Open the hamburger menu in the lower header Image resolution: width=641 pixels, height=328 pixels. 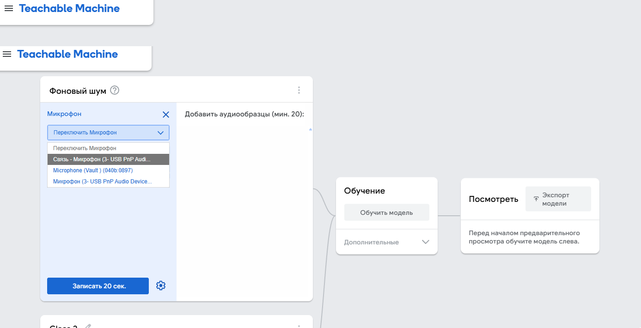coord(7,55)
